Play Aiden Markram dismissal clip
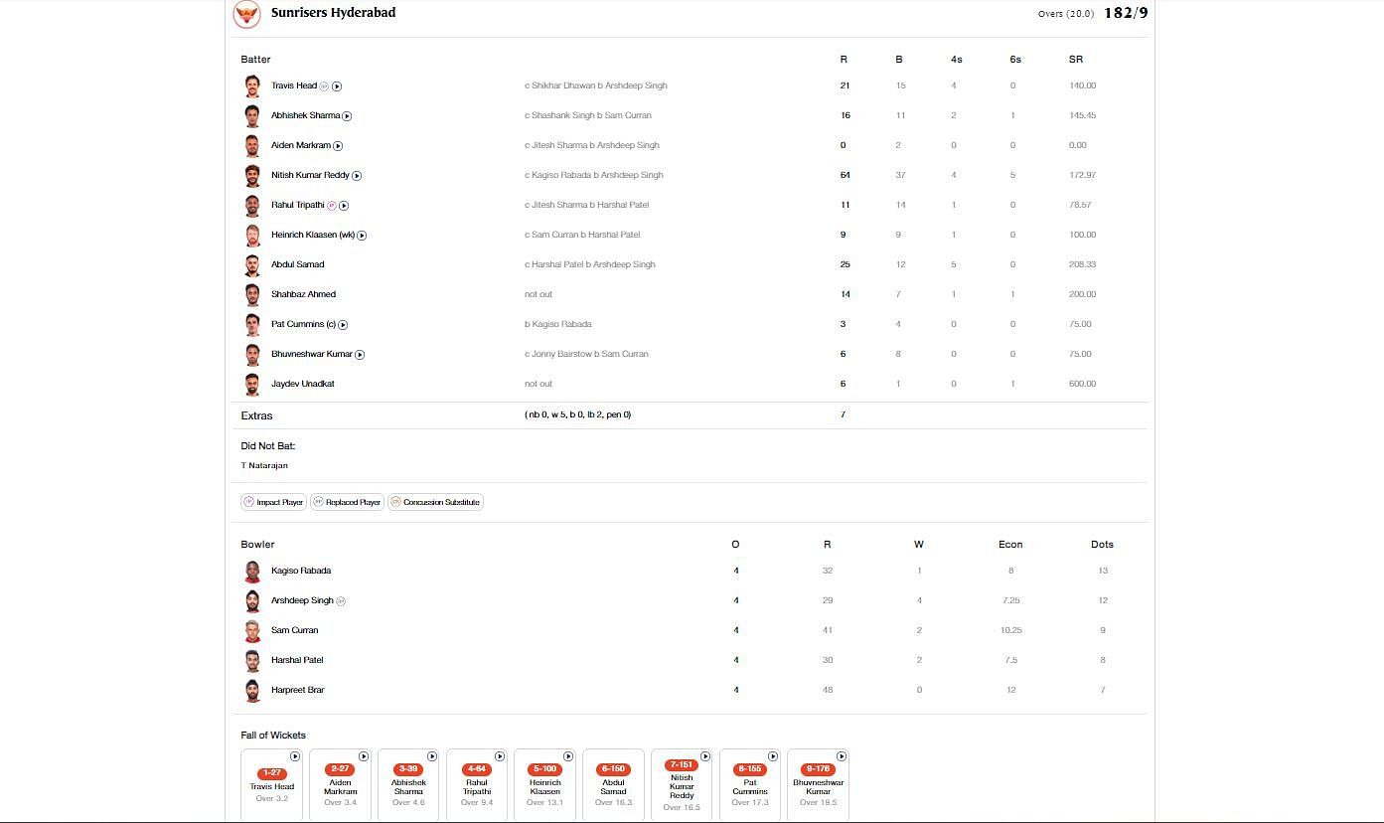Screen dimensions: 1384x823 pyautogui.click(x=338, y=146)
